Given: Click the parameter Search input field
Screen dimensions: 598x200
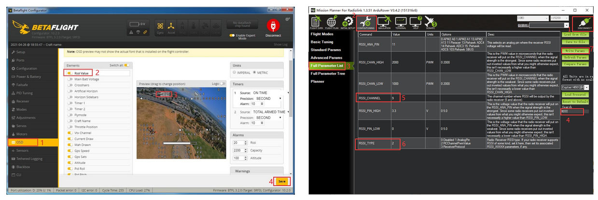Looking at the screenshot, I should click(x=572, y=111).
